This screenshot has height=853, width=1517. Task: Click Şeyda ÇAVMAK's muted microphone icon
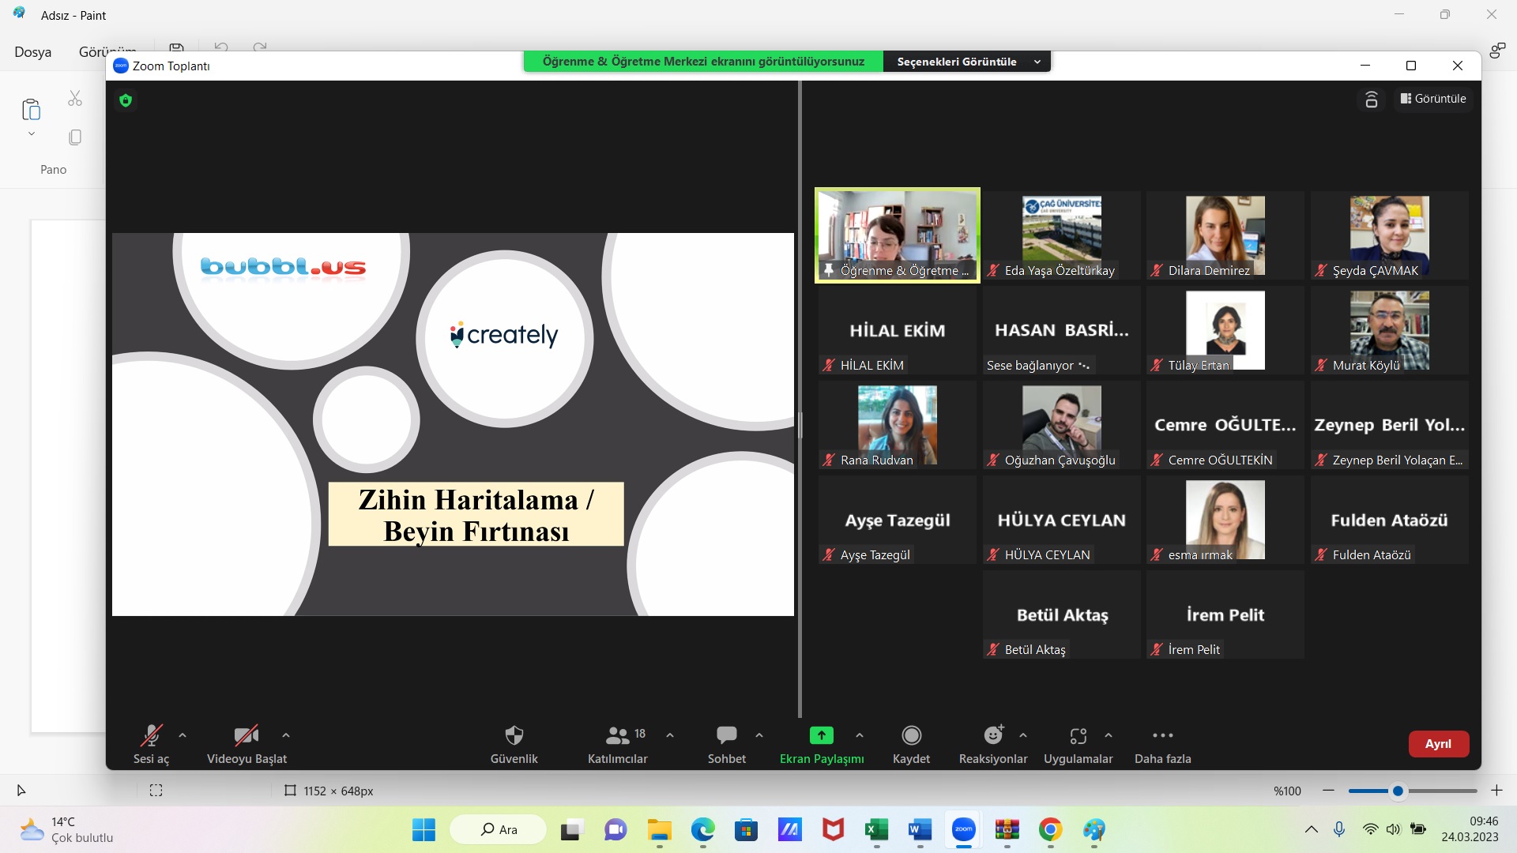click(1321, 270)
